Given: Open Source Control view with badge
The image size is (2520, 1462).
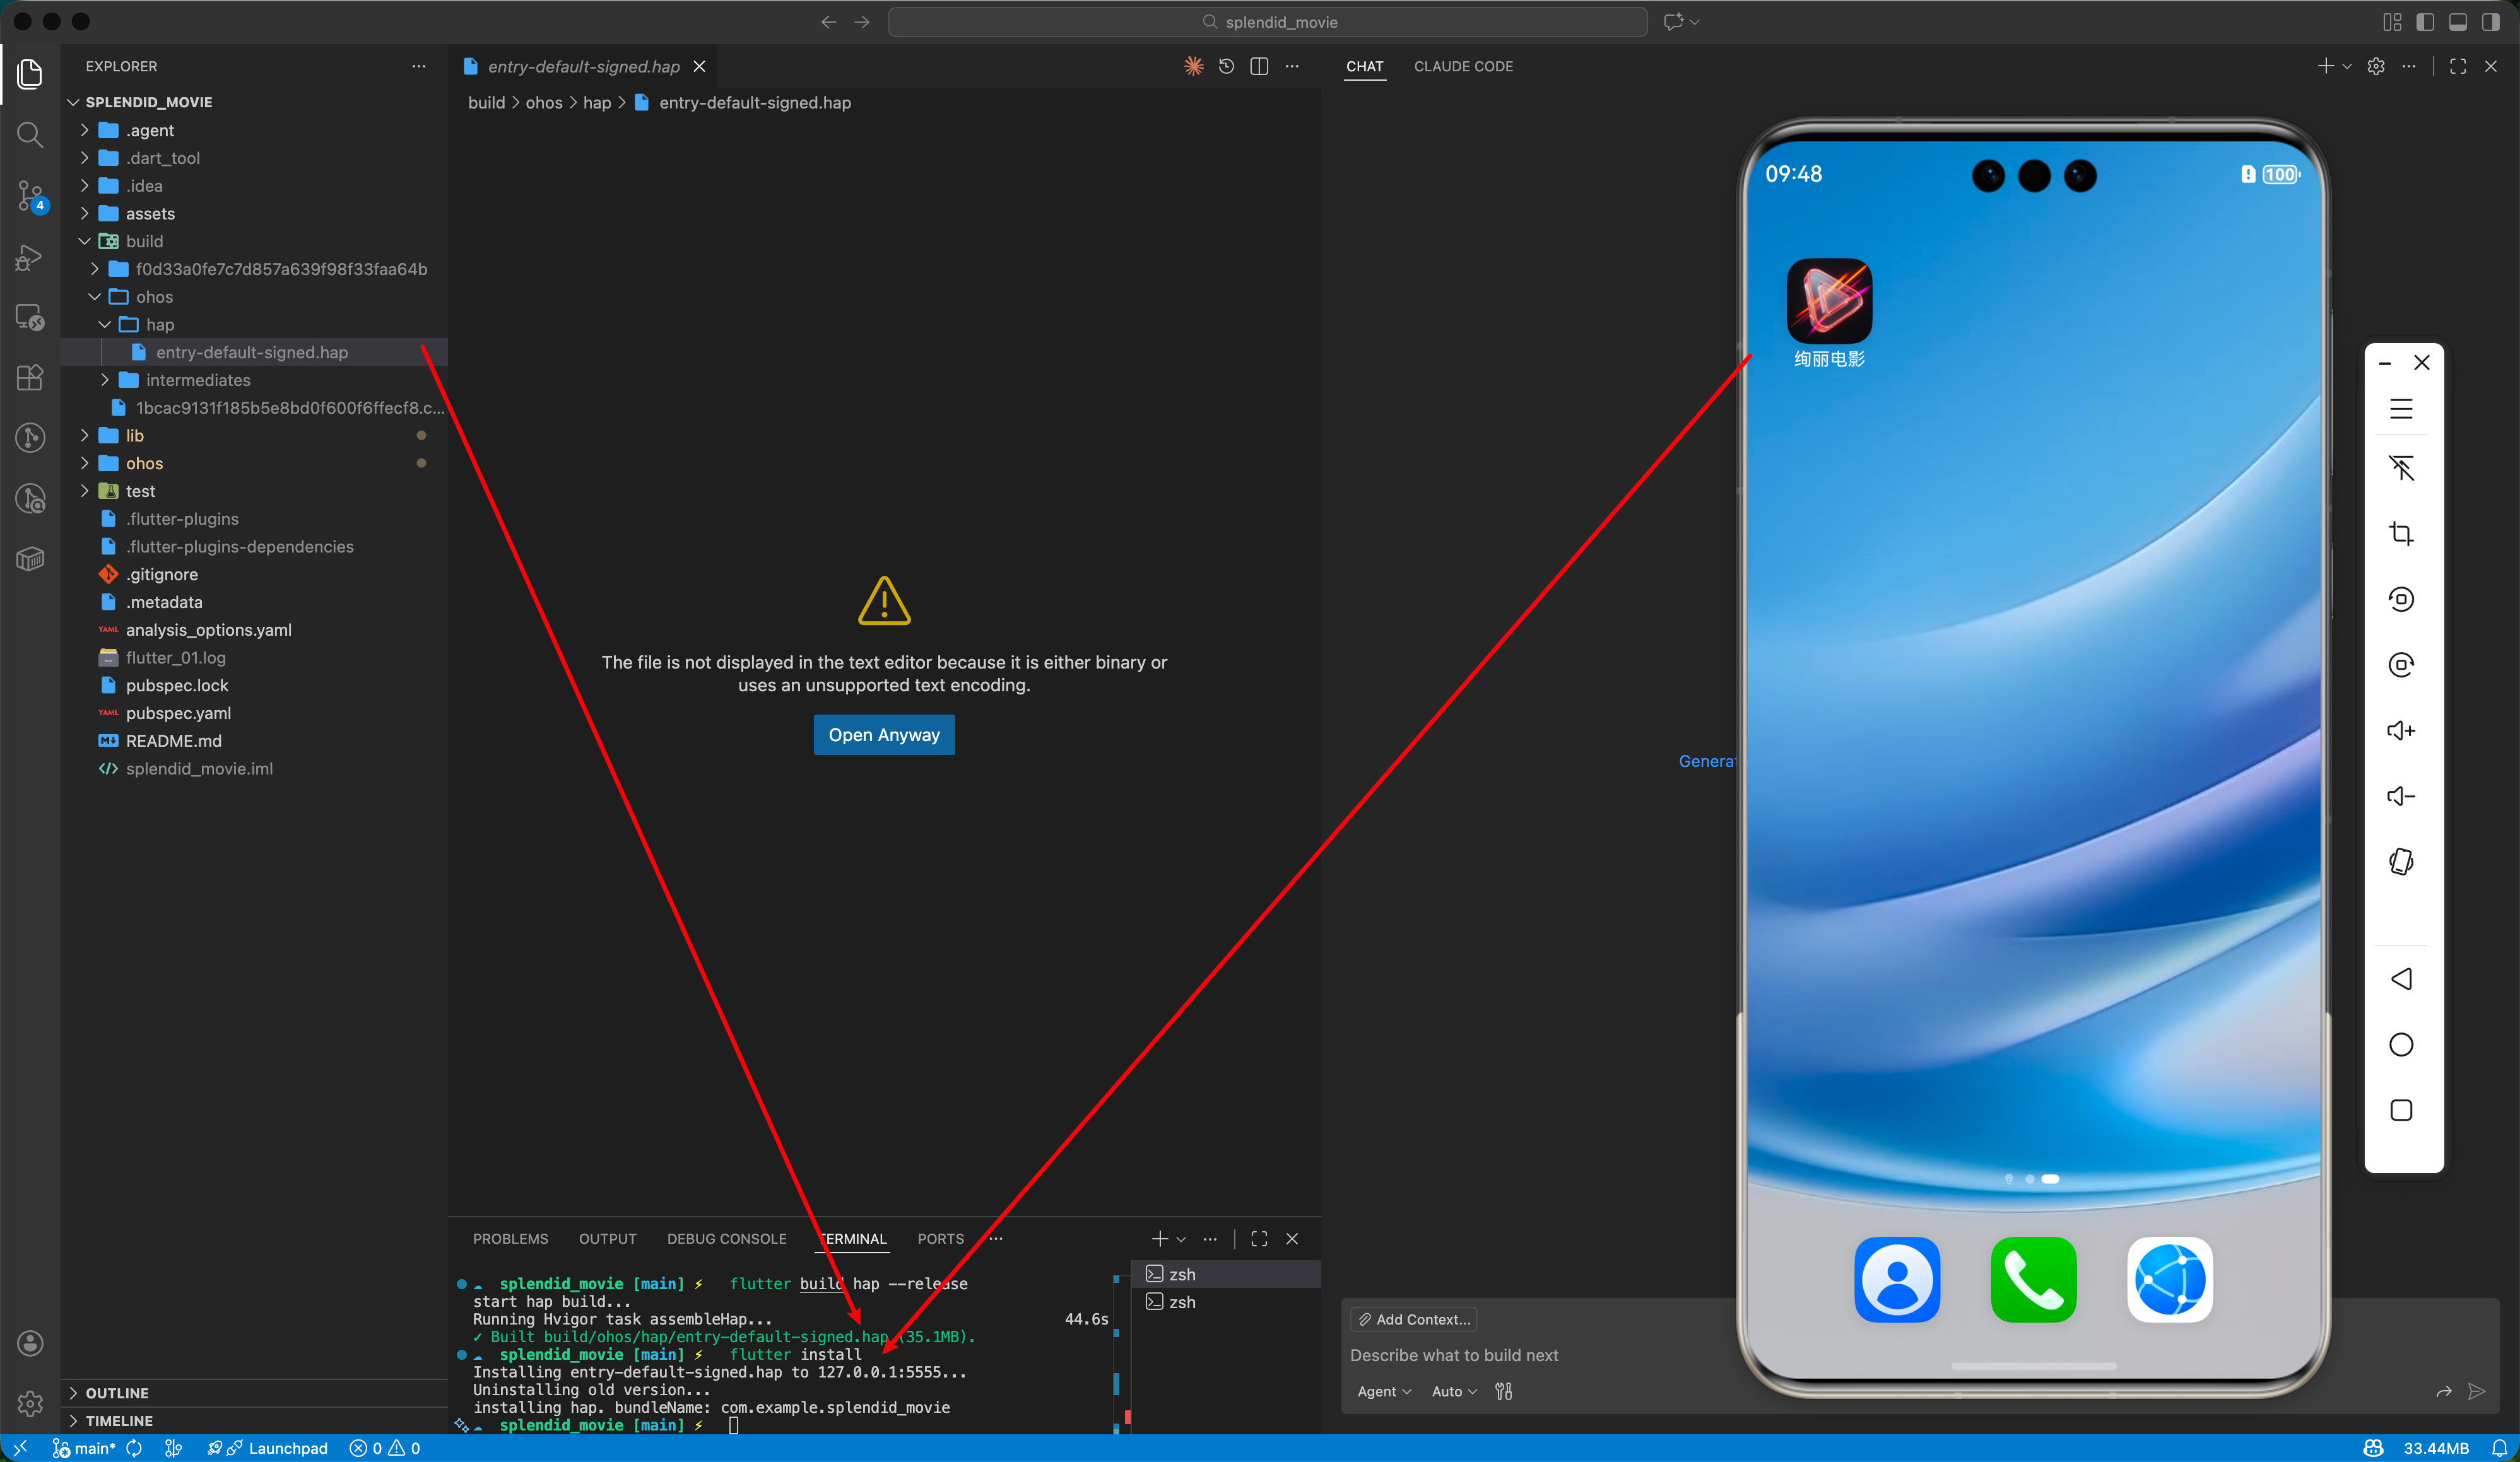Looking at the screenshot, I should point(30,195).
